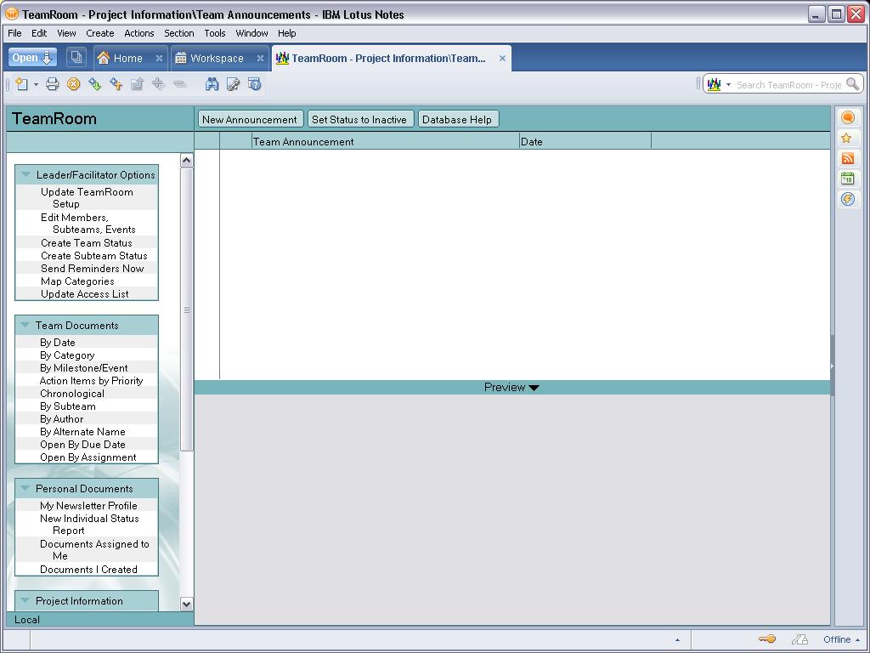
Task: Open the calendar sidebar icon
Action: [x=848, y=179]
